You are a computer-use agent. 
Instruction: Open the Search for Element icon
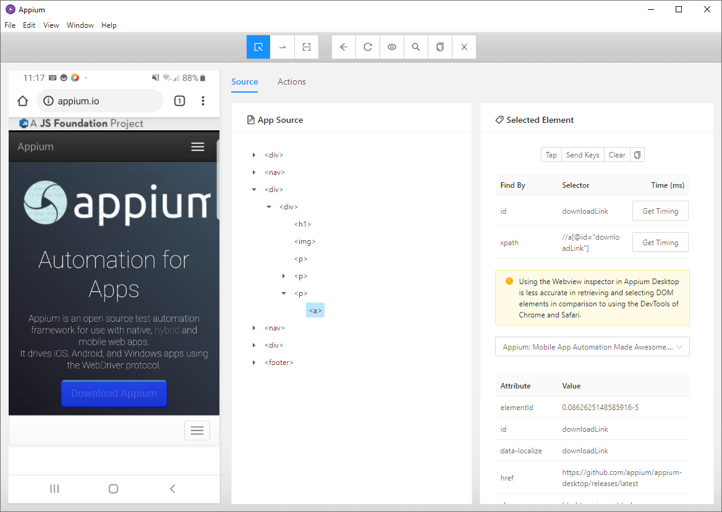click(415, 47)
